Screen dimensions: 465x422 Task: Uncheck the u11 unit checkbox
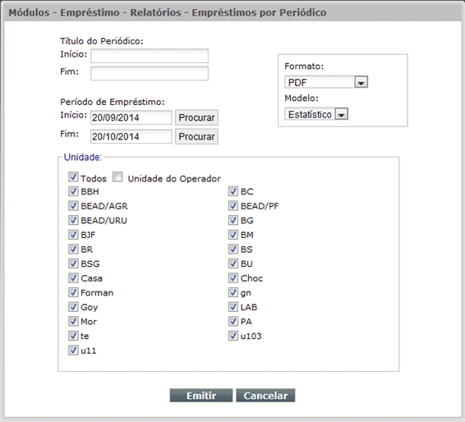pos(73,351)
